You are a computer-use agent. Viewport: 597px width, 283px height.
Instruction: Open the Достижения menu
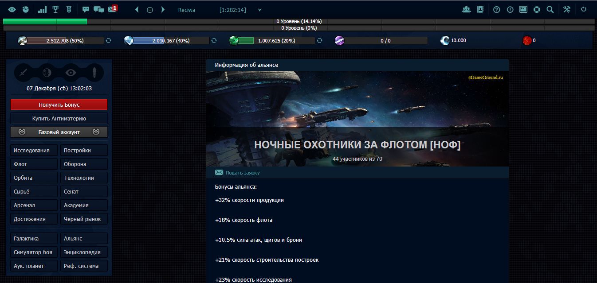click(34, 219)
